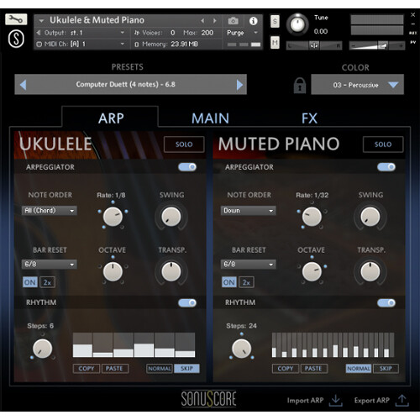
Task: Switch to the ARP tab
Action: [111, 118]
